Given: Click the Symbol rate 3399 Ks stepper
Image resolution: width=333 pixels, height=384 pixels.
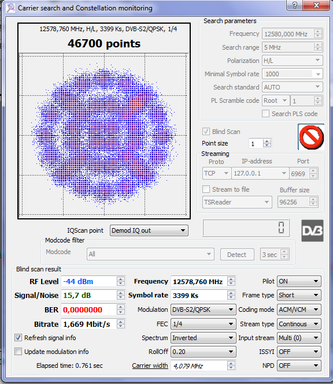Looking at the screenshot, I should (x=231, y=295).
